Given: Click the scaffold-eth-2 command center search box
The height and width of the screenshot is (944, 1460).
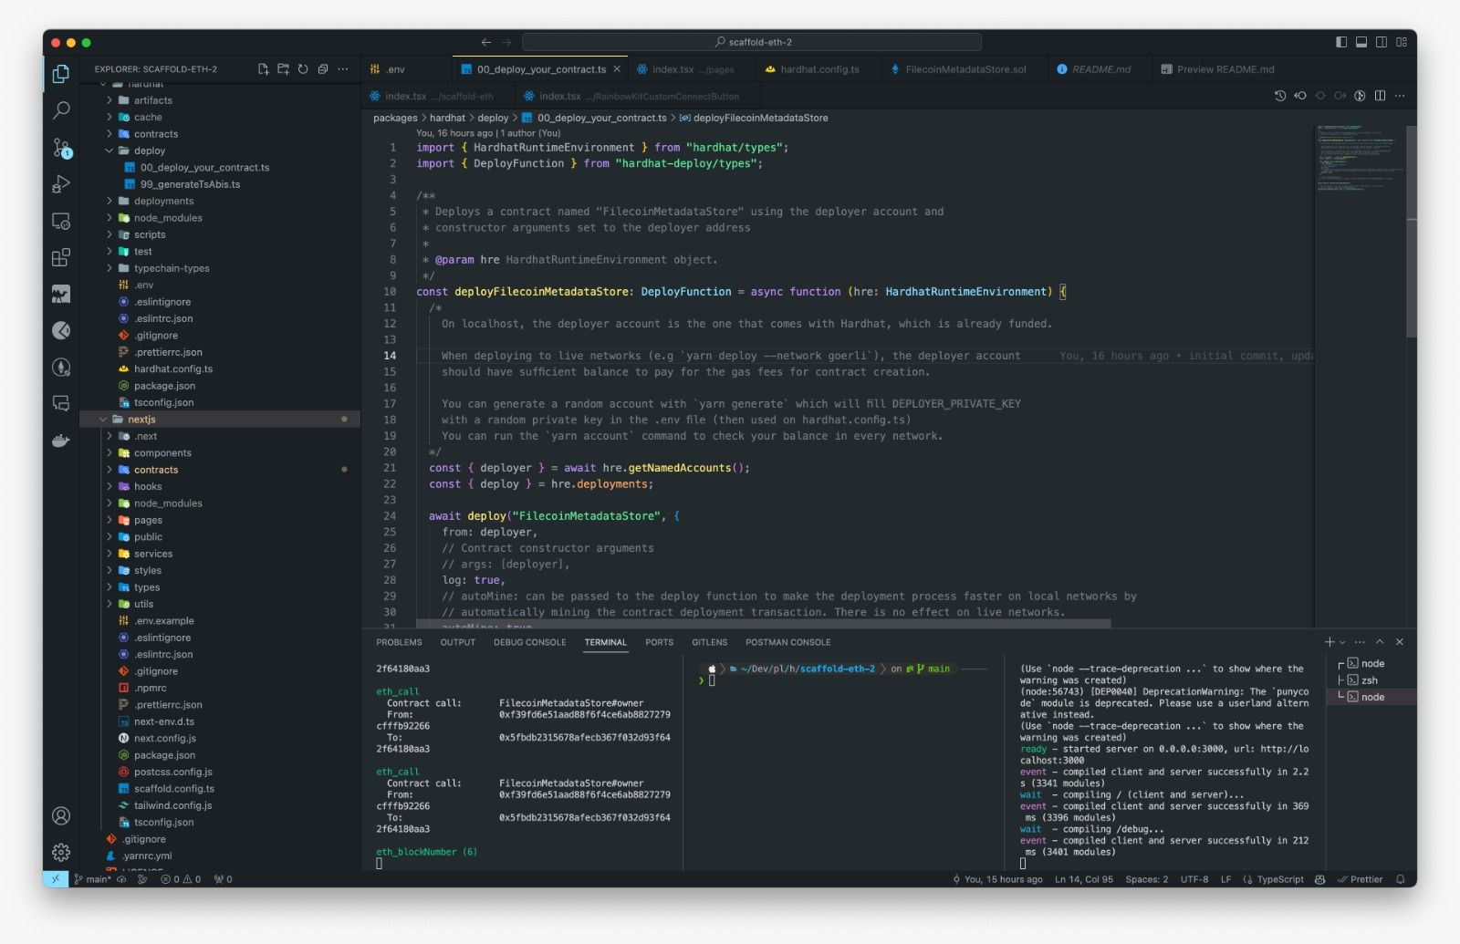Looking at the screenshot, I should (752, 42).
